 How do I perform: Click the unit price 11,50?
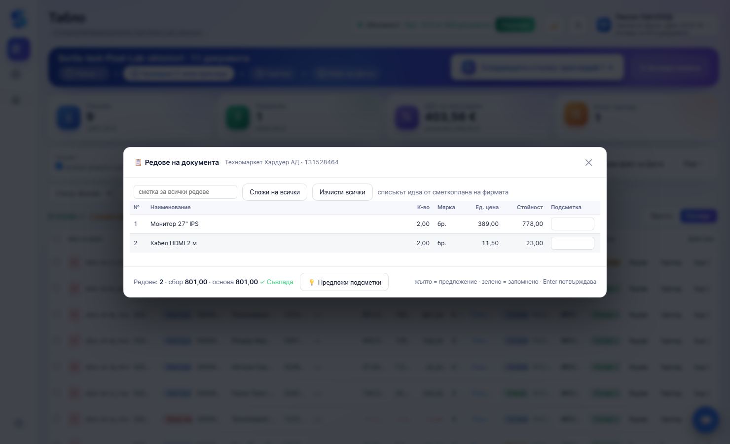[490, 243]
